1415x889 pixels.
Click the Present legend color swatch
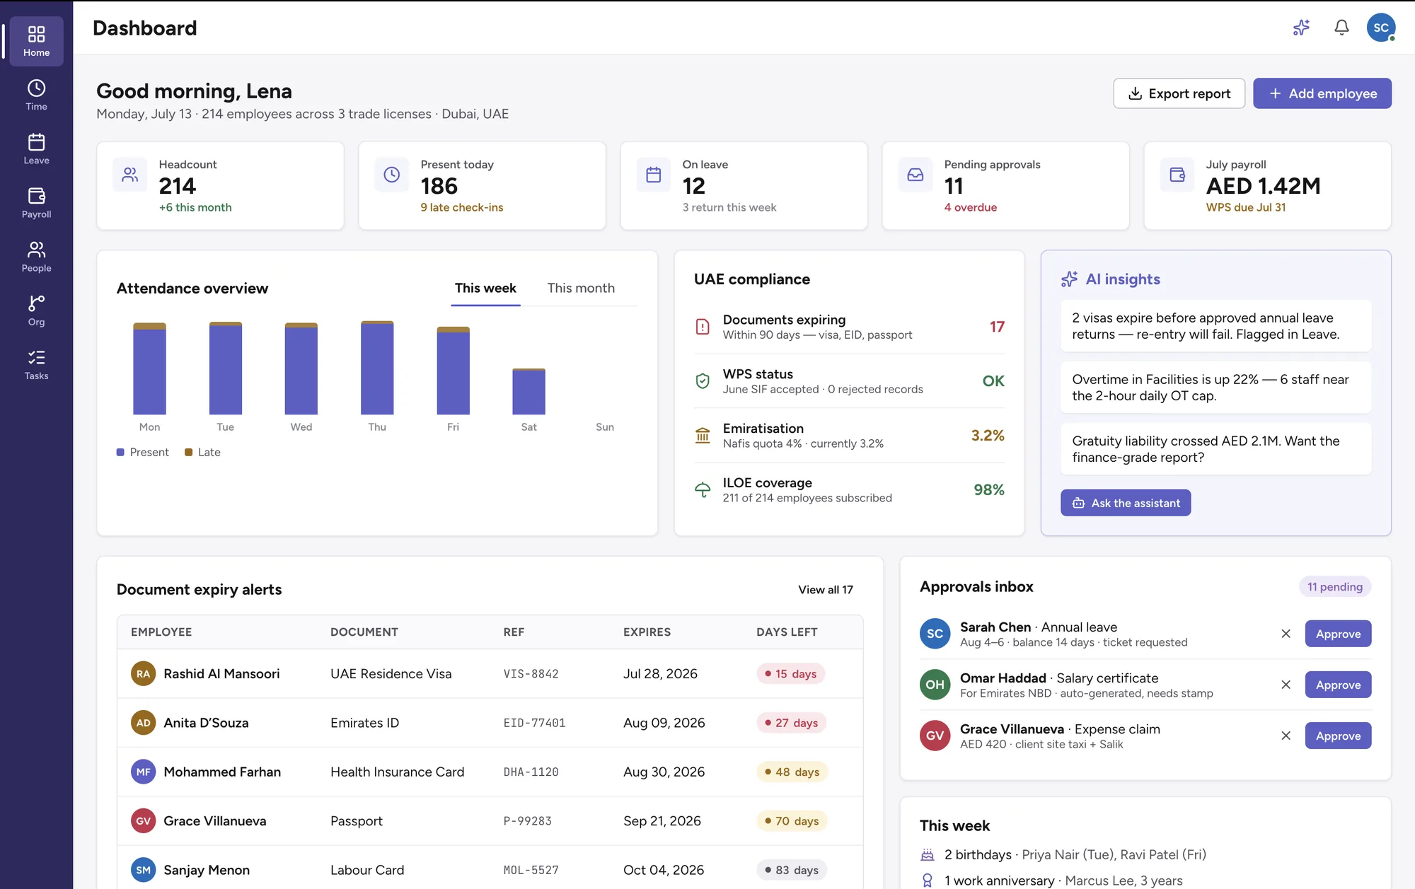120,453
